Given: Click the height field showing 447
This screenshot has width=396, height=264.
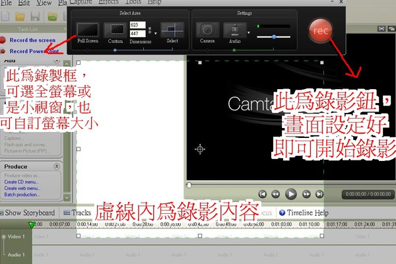Looking at the screenshot, I should tap(138, 34).
